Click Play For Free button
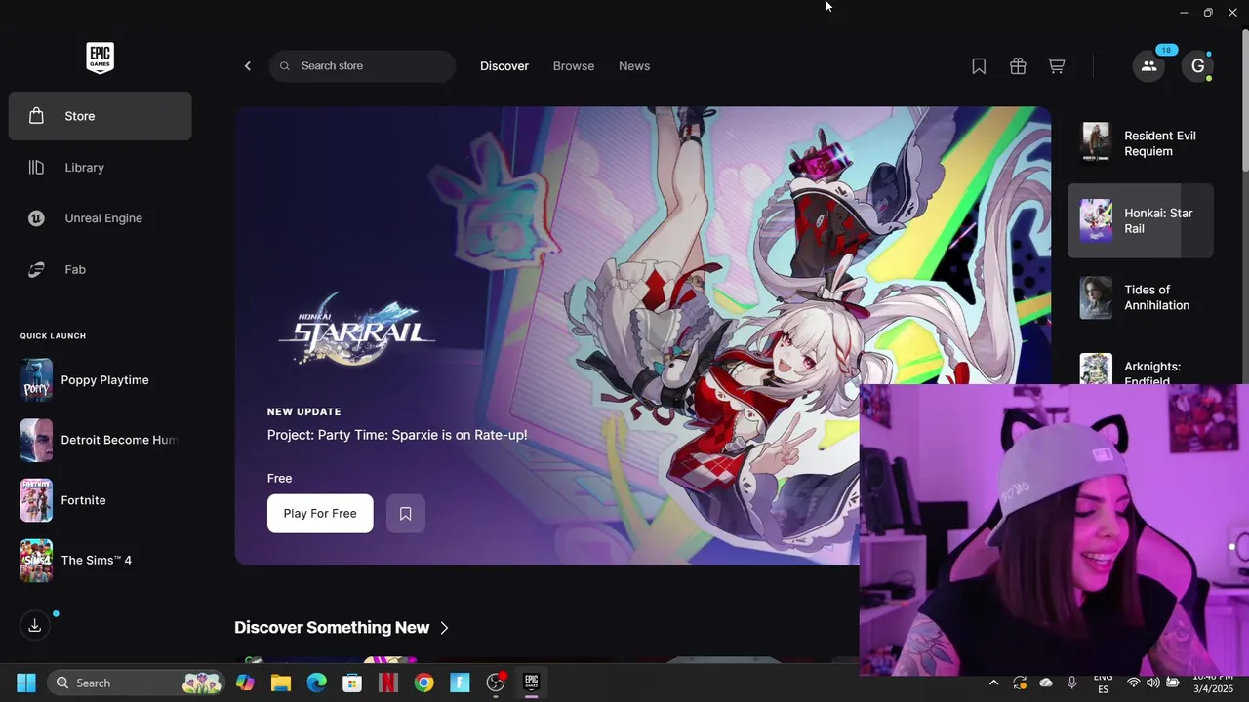The image size is (1249, 702). [x=320, y=514]
